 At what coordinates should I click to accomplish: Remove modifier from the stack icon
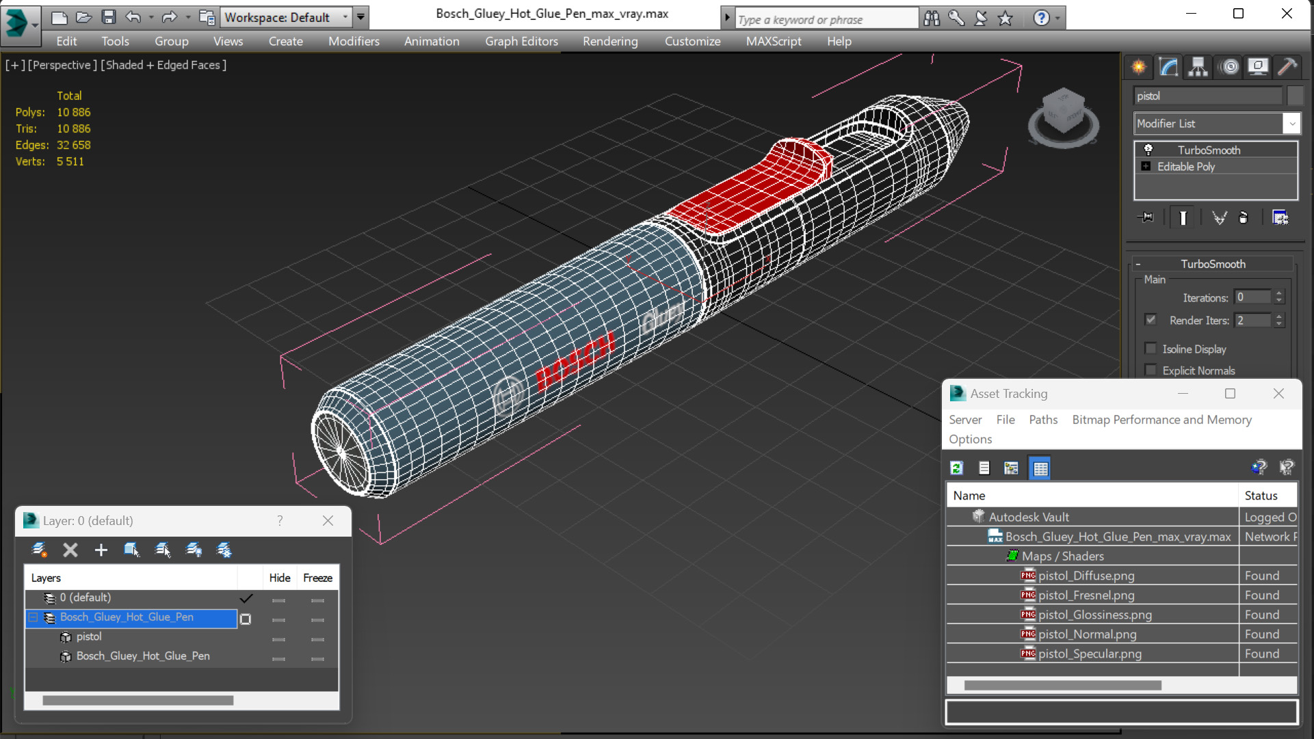click(1244, 217)
